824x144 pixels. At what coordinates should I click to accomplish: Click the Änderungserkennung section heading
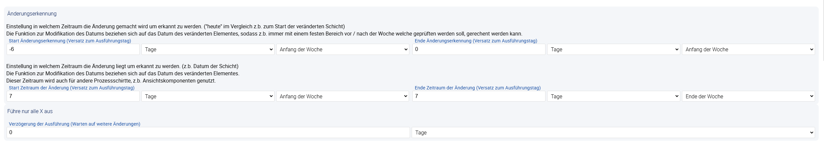[32, 14]
